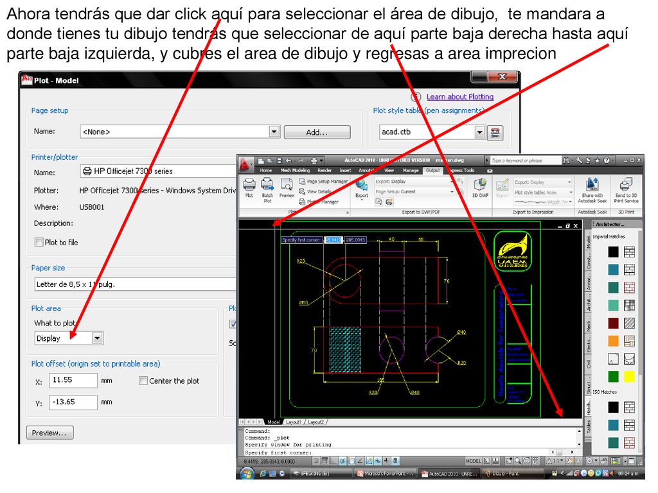Open the plot style table acad.ctb dropdown
This screenshot has height=493, width=658.
[479, 132]
